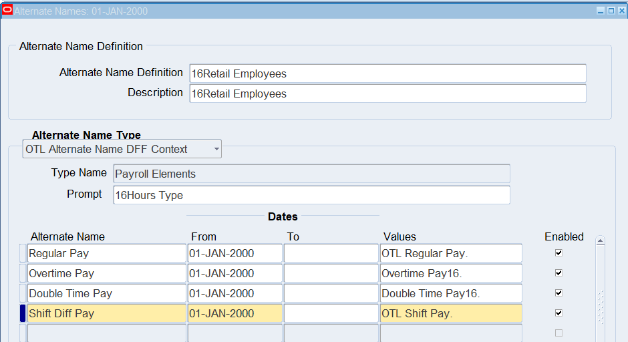Edit the Prompt field with 16Hours Type

[x=311, y=195]
